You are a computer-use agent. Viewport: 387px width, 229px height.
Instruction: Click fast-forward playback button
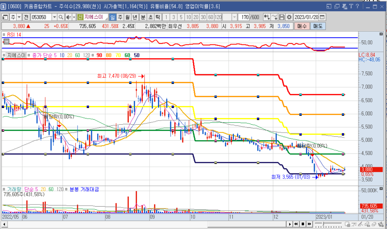(x=309, y=224)
